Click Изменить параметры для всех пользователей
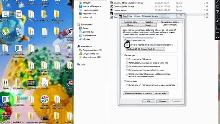 [146, 93]
